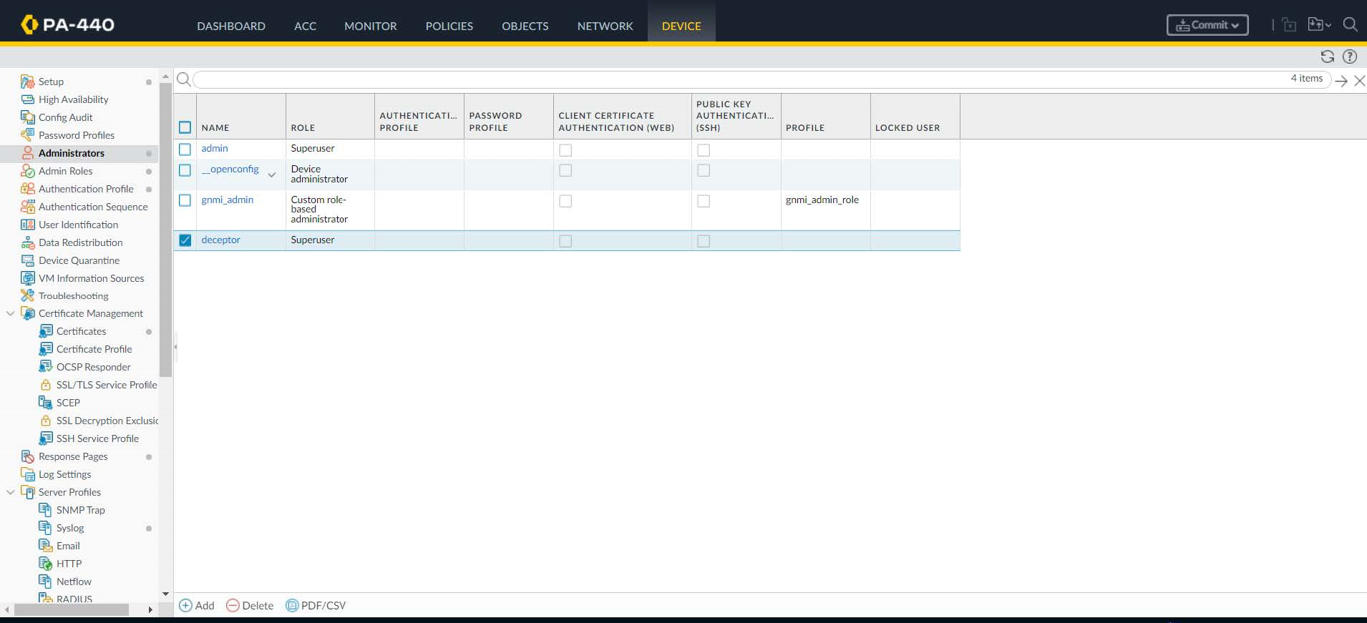
Task: Select the gnmi_admin row checkbox
Action: coord(185,200)
